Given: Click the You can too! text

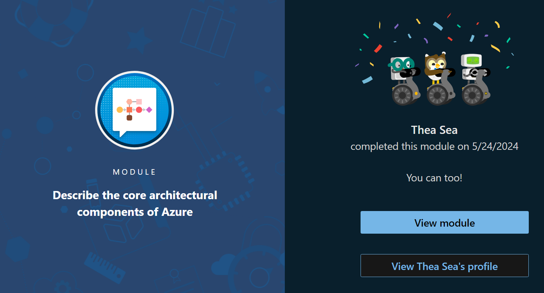Looking at the screenshot, I should coord(434,178).
